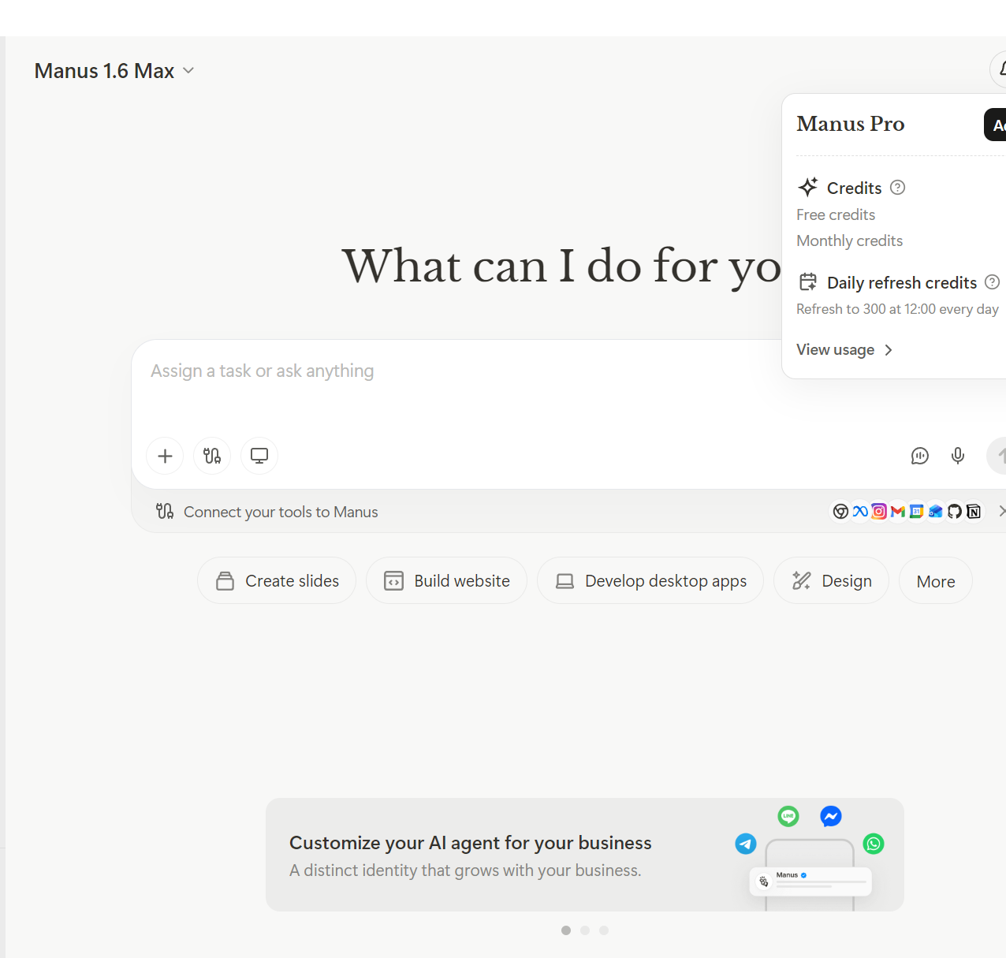Viewport: 1006px width, 958px height.
Task: Choose the Create slides suggestion
Action: pos(277,581)
